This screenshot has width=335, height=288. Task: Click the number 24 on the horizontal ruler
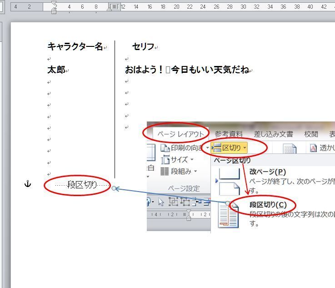point(203,7)
